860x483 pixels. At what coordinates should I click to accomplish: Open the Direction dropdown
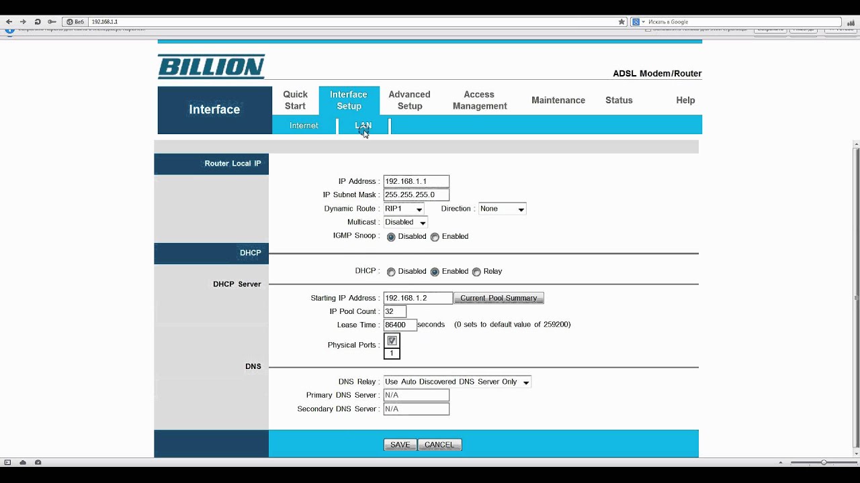tap(502, 209)
